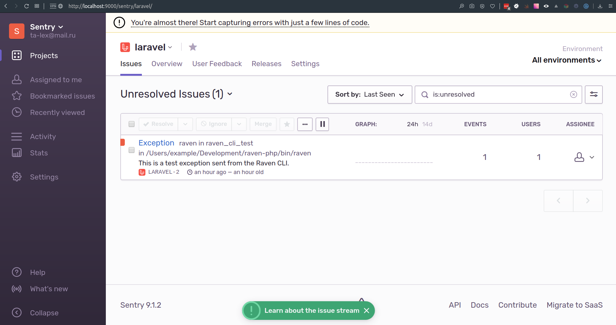
Task: Open Bookmarked issues star icon
Action: [x=17, y=96]
